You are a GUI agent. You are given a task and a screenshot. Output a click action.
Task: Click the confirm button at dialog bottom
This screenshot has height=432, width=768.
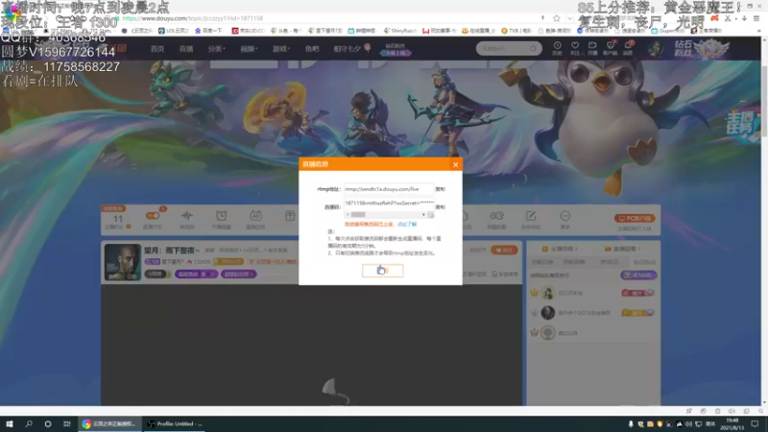382,271
